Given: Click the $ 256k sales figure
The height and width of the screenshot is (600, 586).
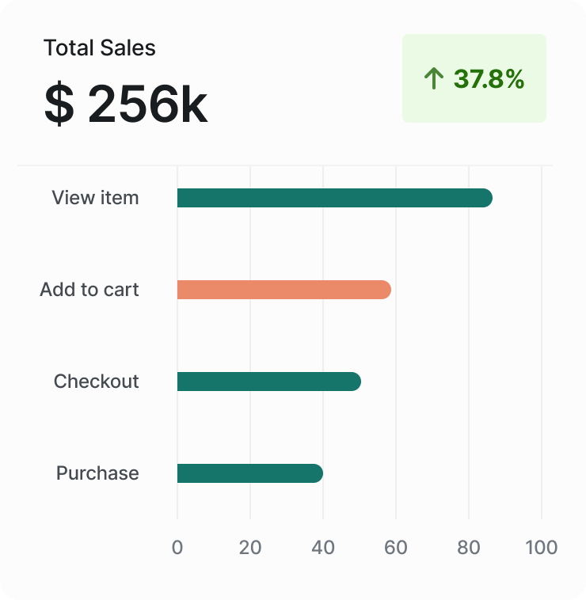Looking at the screenshot, I should coord(126,104).
